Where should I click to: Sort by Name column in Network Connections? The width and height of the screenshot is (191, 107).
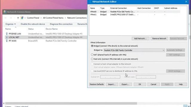coord(8,29)
